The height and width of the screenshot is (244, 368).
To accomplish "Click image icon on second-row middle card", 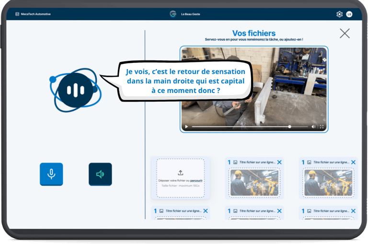I will [235, 211].
